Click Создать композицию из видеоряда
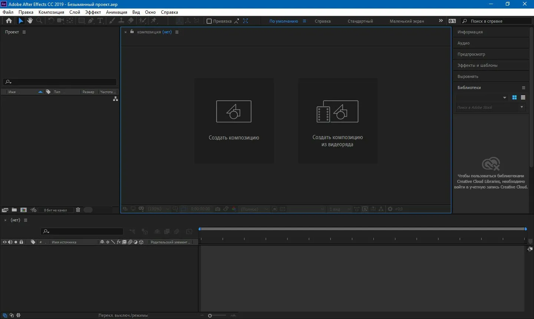Screen dimensions: 534x319 click(338, 121)
